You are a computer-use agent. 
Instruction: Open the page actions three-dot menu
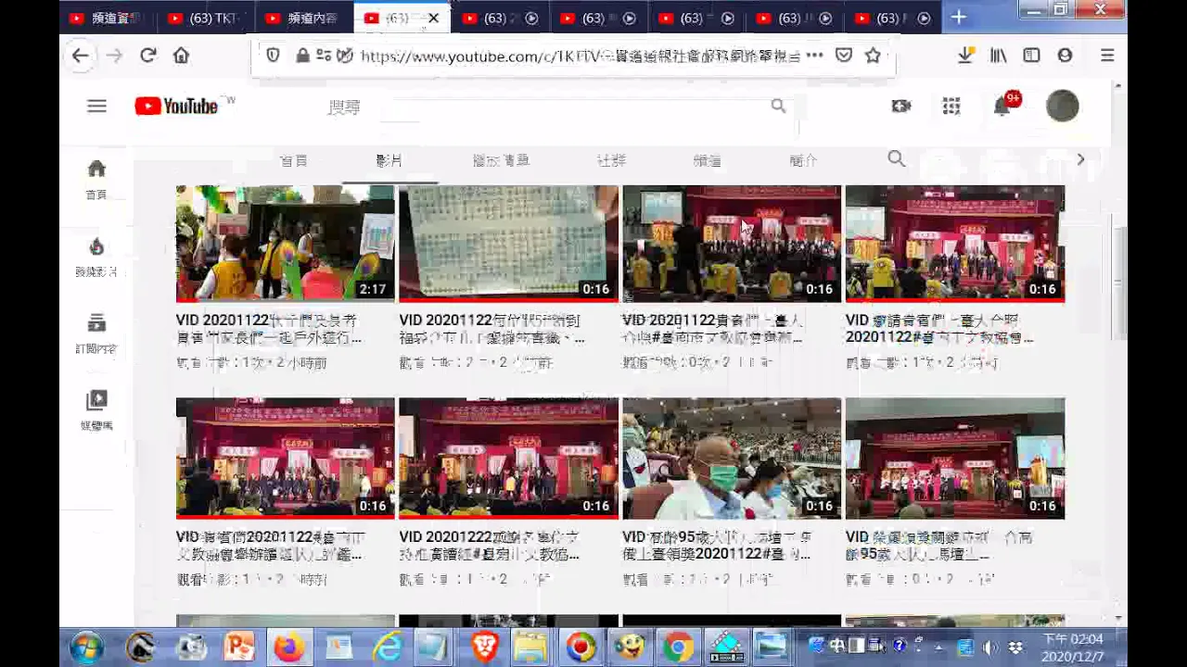(x=814, y=56)
